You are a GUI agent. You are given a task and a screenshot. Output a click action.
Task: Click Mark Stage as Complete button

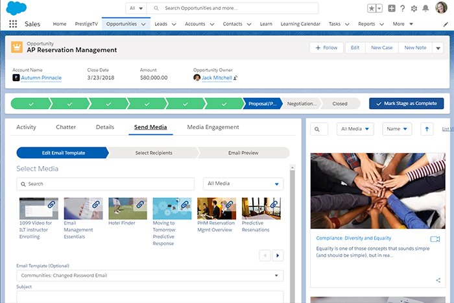coord(407,103)
